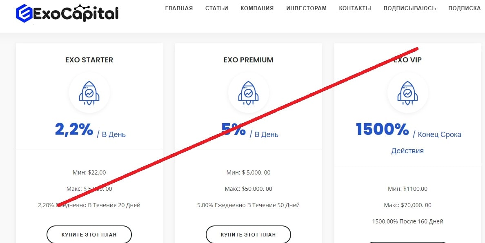485x243 pixels.
Task: Click the EXO VIP rocket icon
Action: [407, 93]
